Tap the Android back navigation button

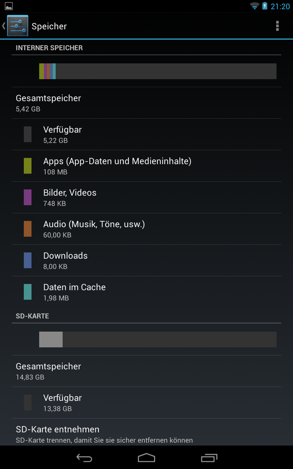pos(84,458)
